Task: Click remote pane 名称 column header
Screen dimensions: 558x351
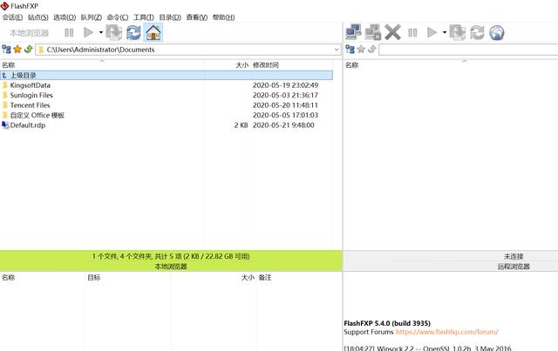Action: (351, 65)
